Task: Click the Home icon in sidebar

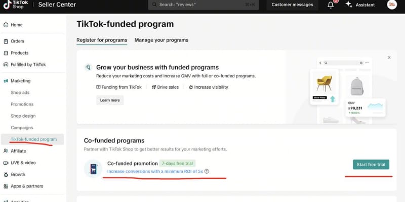Action: 6,25
